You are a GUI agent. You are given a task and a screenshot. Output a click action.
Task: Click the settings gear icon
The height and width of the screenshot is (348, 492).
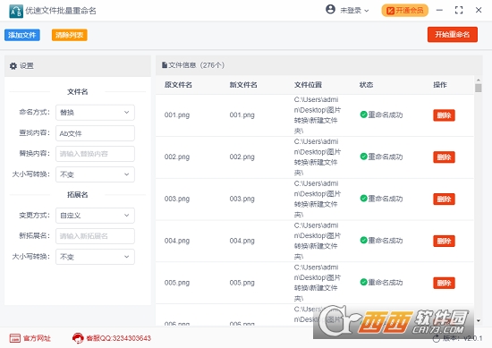(13, 66)
